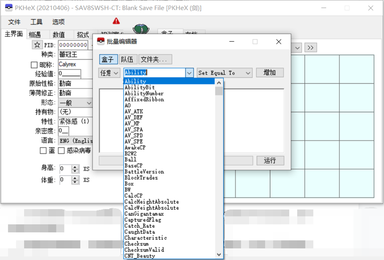Select the 队伍 source button
The image size is (384, 260).
click(127, 59)
